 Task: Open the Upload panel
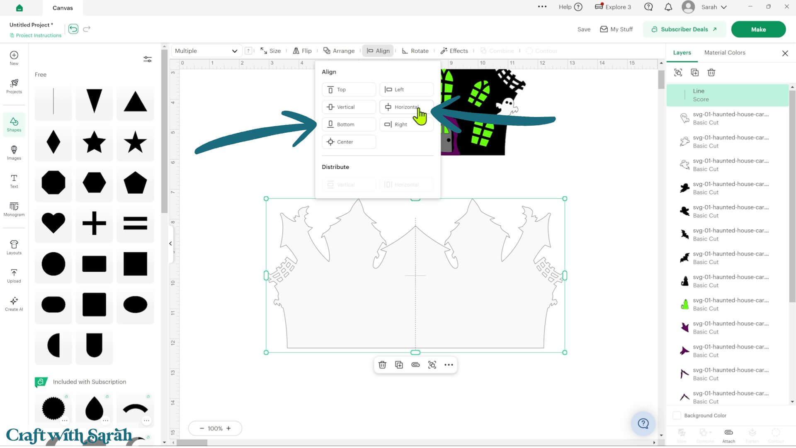point(14,275)
